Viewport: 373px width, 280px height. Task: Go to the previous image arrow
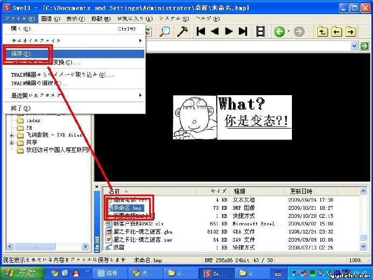tap(215, 31)
